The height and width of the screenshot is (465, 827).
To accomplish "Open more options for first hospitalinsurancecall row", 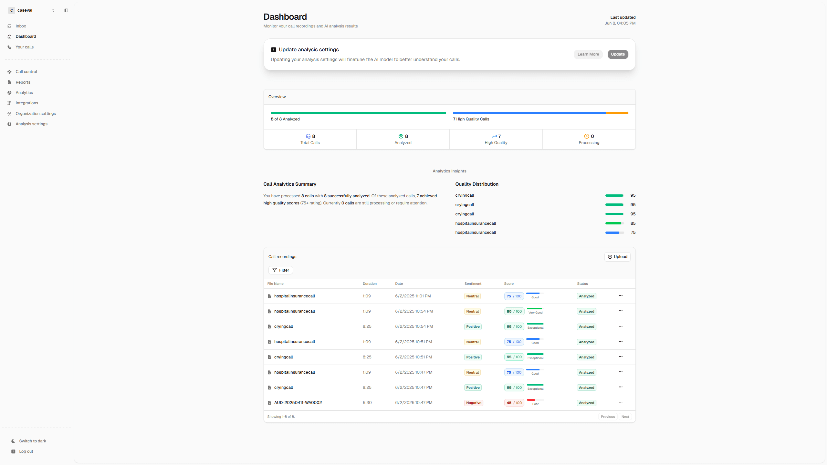I will point(621,296).
